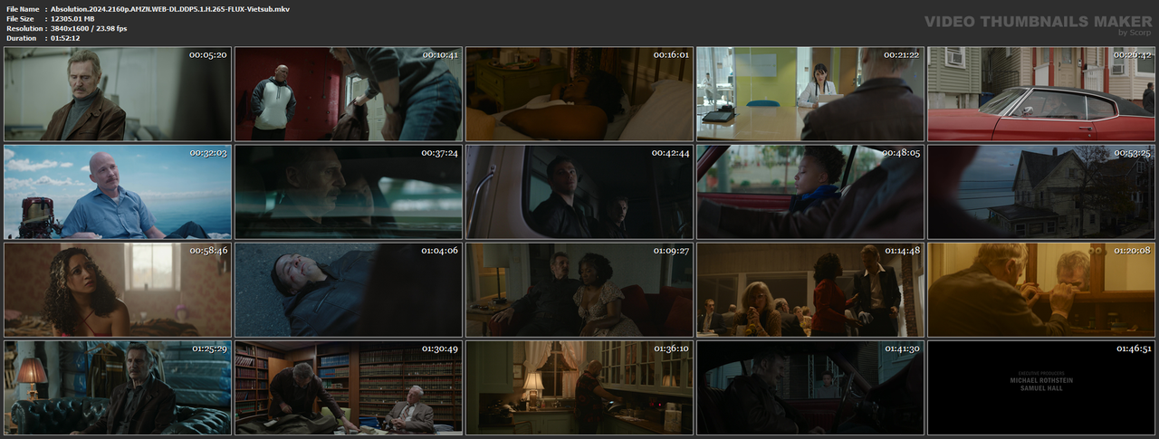The height and width of the screenshot is (439, 1159).
Task: Select the thumbnail stamped 00:32:03
Action: pos(116,192)
